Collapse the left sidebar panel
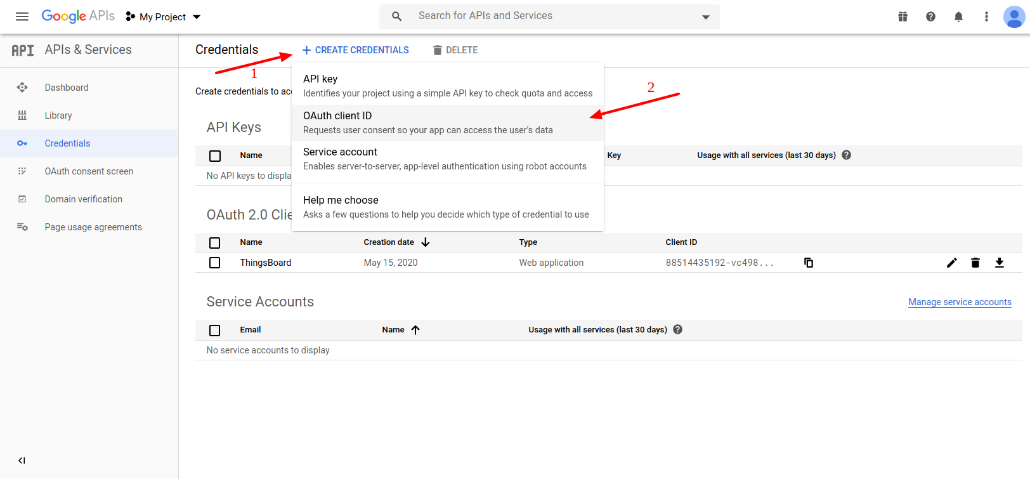This screenshot has height=479, width=1030. click(22, 461)
